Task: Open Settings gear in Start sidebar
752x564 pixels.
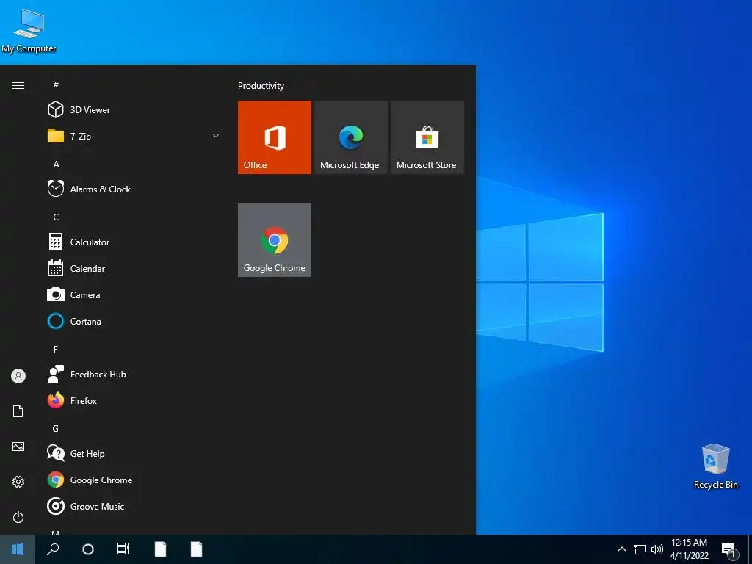Action: 18,482
